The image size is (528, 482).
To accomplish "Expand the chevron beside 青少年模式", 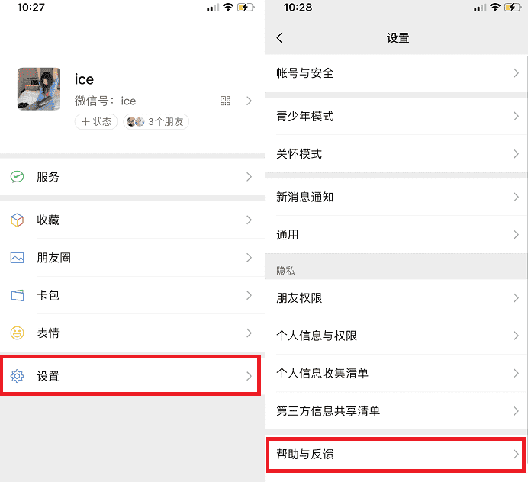I will (516, 116).
